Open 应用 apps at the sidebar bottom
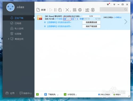The image size is (133, 101). 10,93
